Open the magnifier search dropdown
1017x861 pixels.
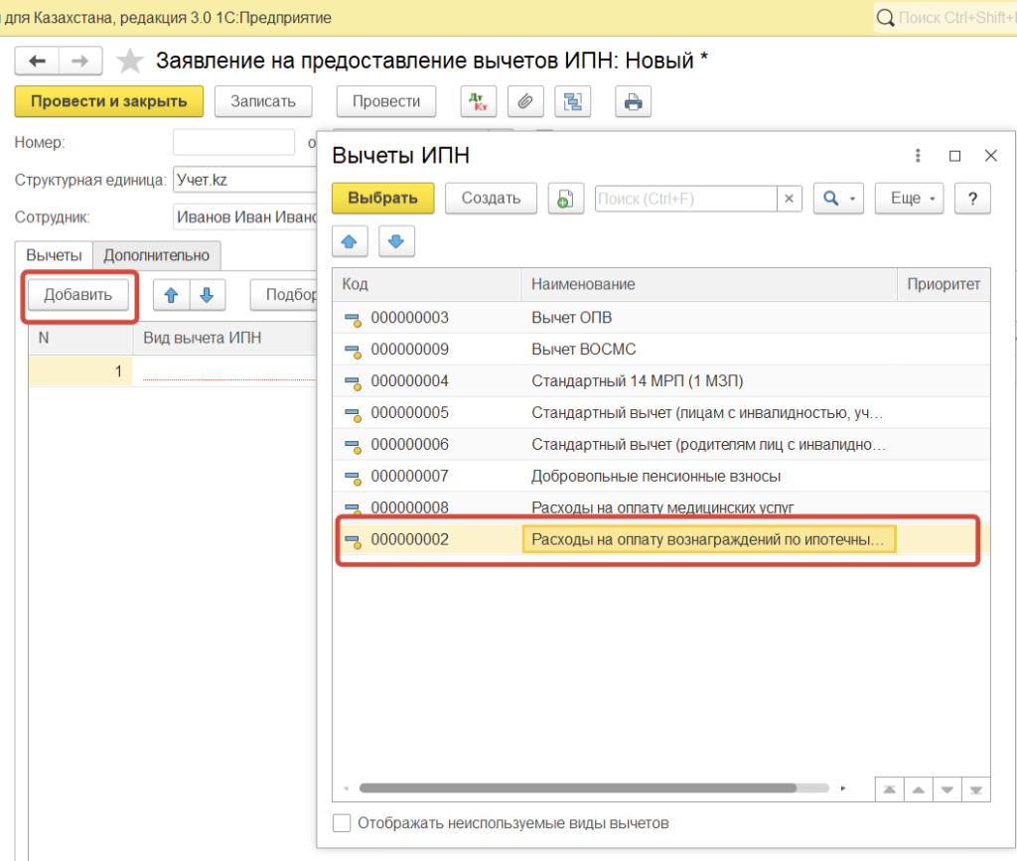(x=838, y=199)
